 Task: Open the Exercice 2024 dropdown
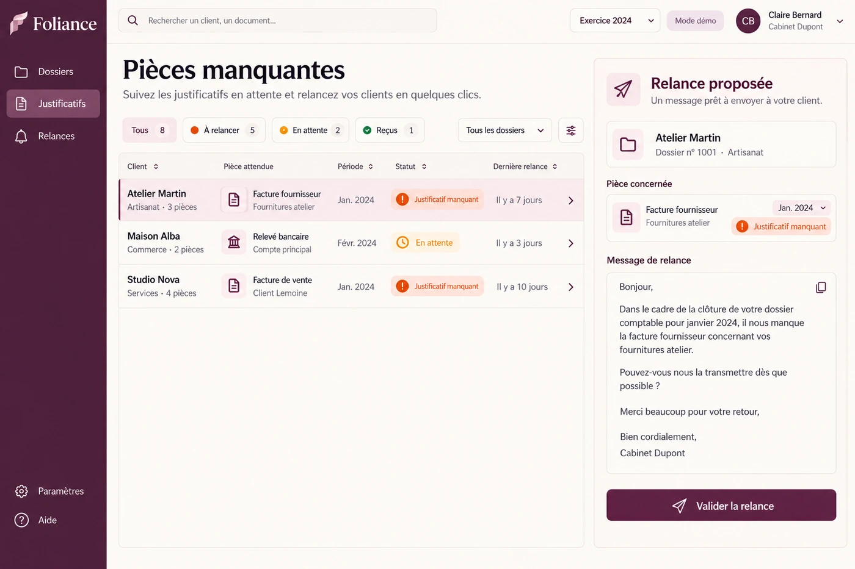pos(615,20)
